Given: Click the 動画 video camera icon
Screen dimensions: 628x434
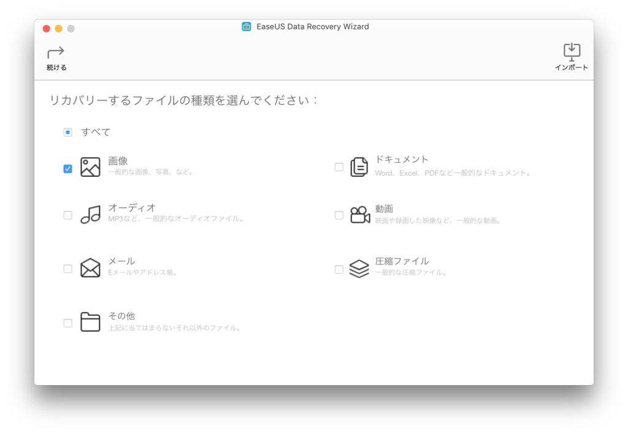Looking at the screenshot, I should (359, 215).
